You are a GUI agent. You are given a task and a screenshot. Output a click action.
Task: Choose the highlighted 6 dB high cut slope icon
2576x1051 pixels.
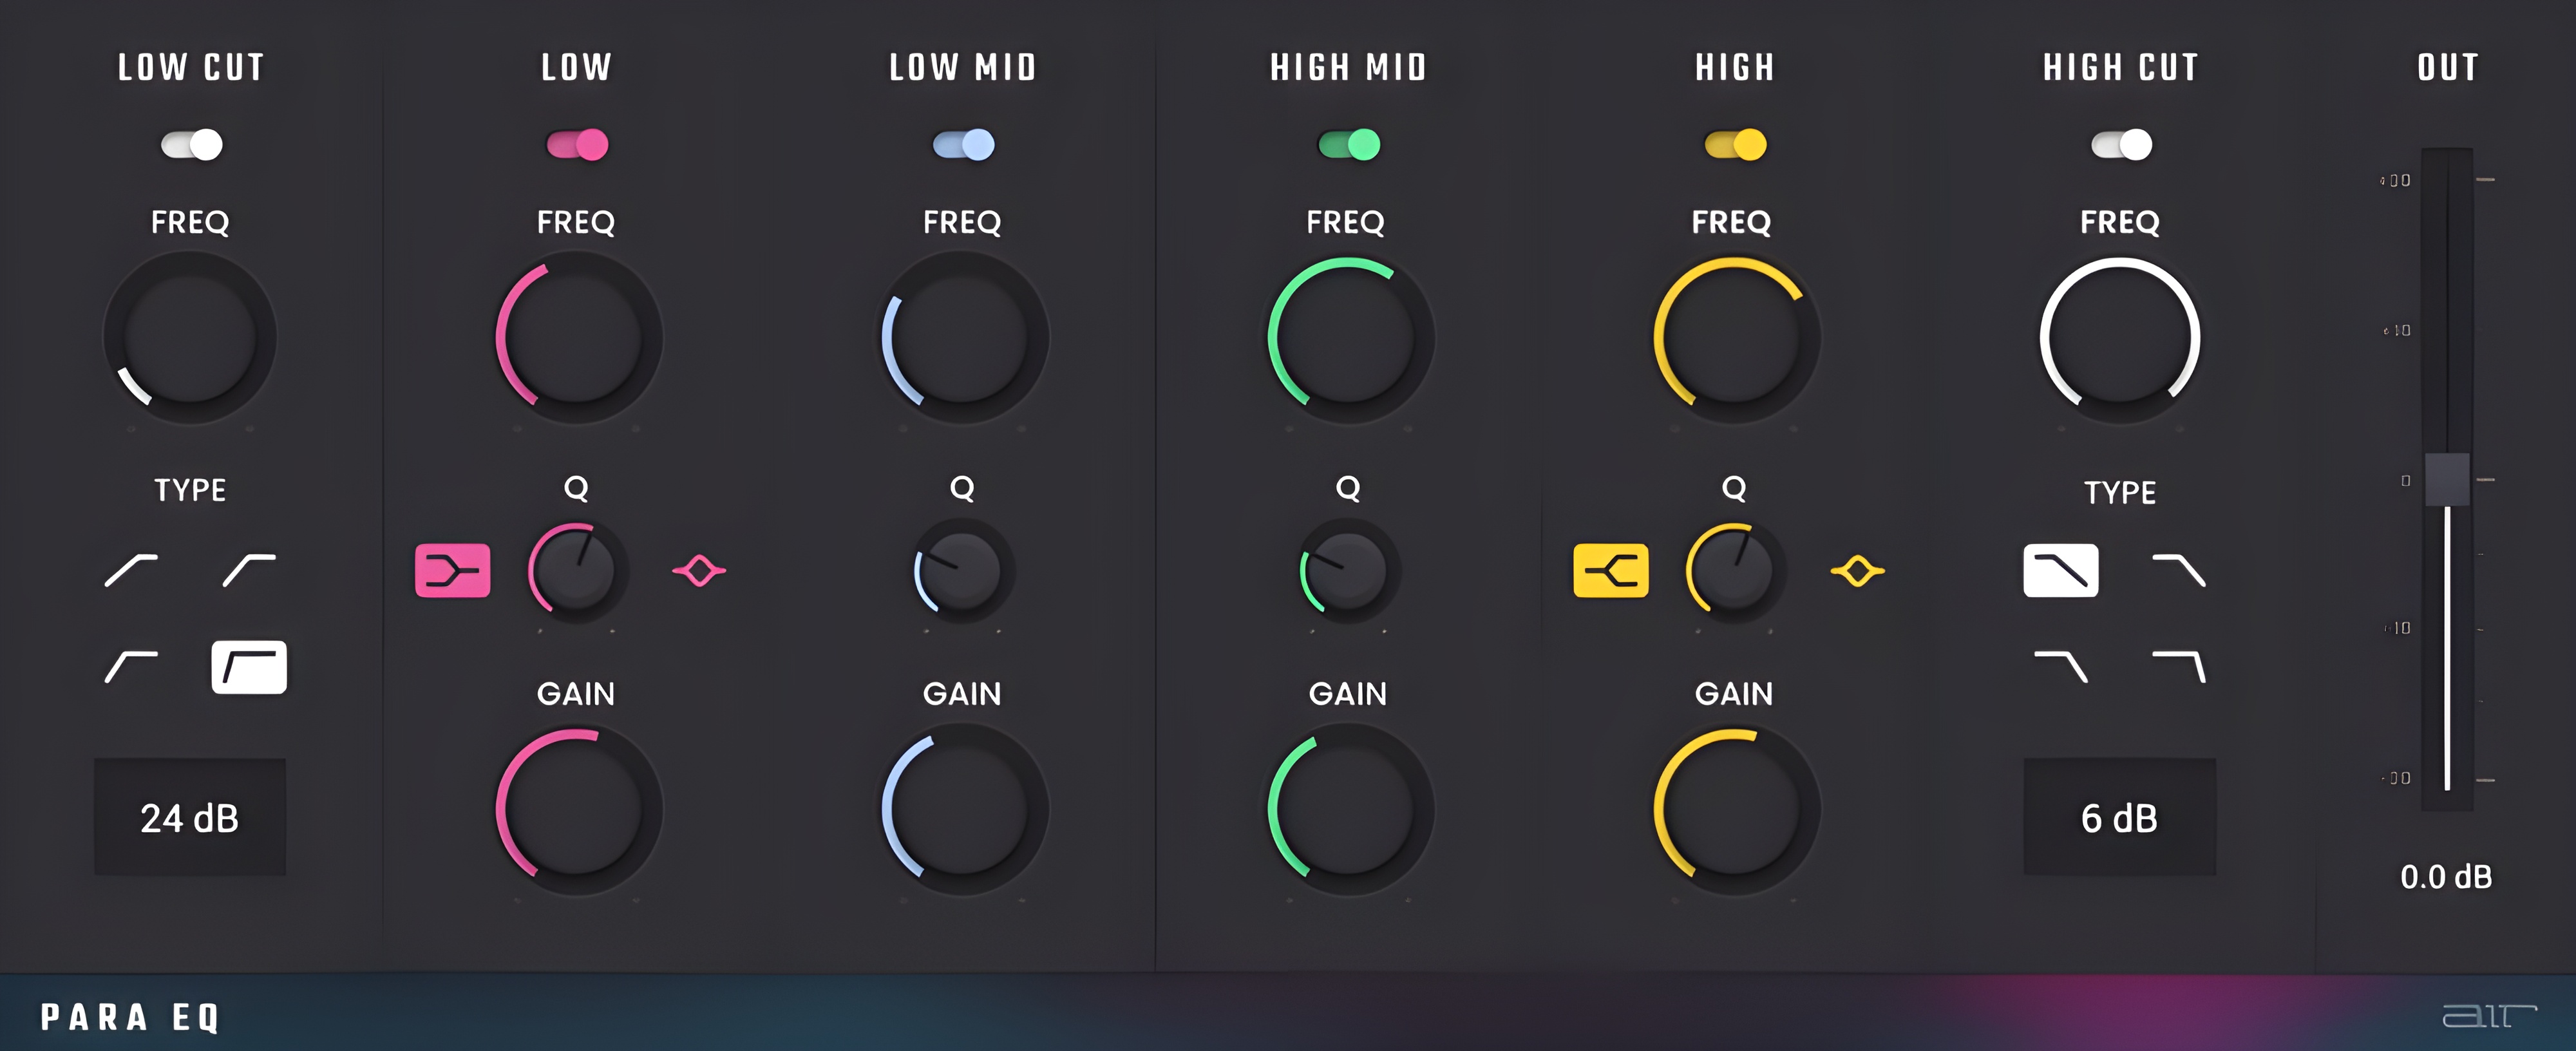coord(2060,570)
